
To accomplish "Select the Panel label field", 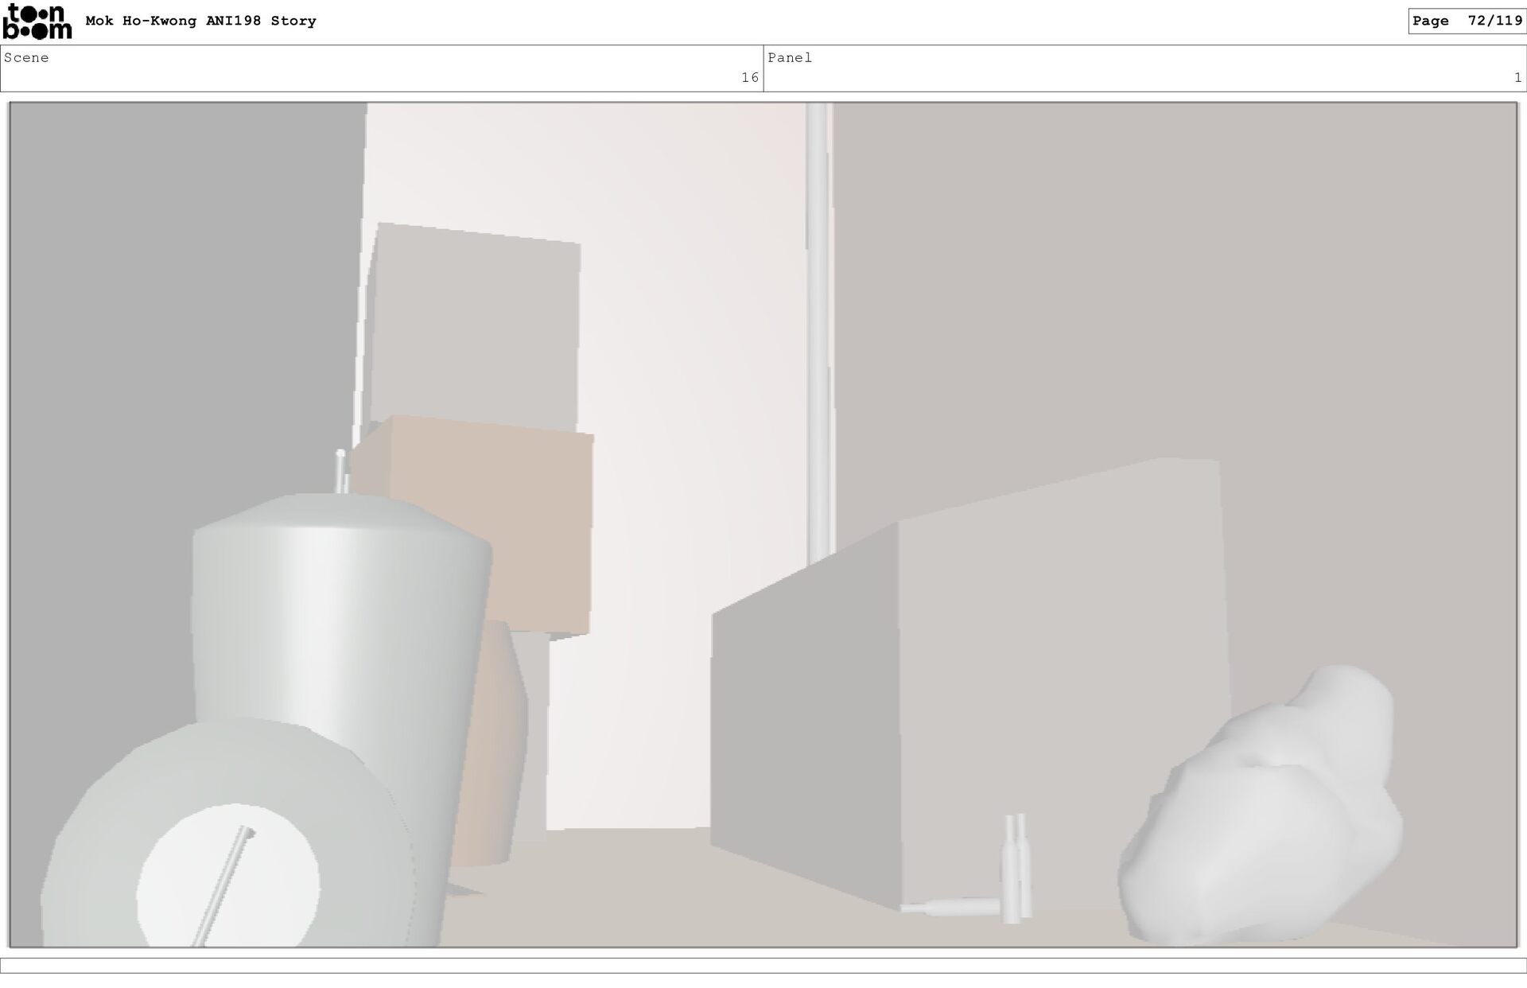I will (x=790, y=58).
